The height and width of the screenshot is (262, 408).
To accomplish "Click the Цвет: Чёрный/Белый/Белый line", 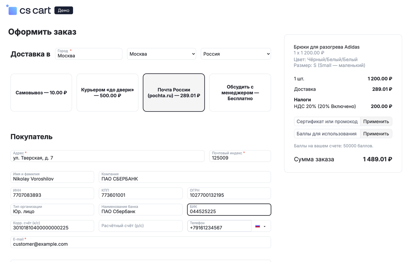I will coord(326,59).
